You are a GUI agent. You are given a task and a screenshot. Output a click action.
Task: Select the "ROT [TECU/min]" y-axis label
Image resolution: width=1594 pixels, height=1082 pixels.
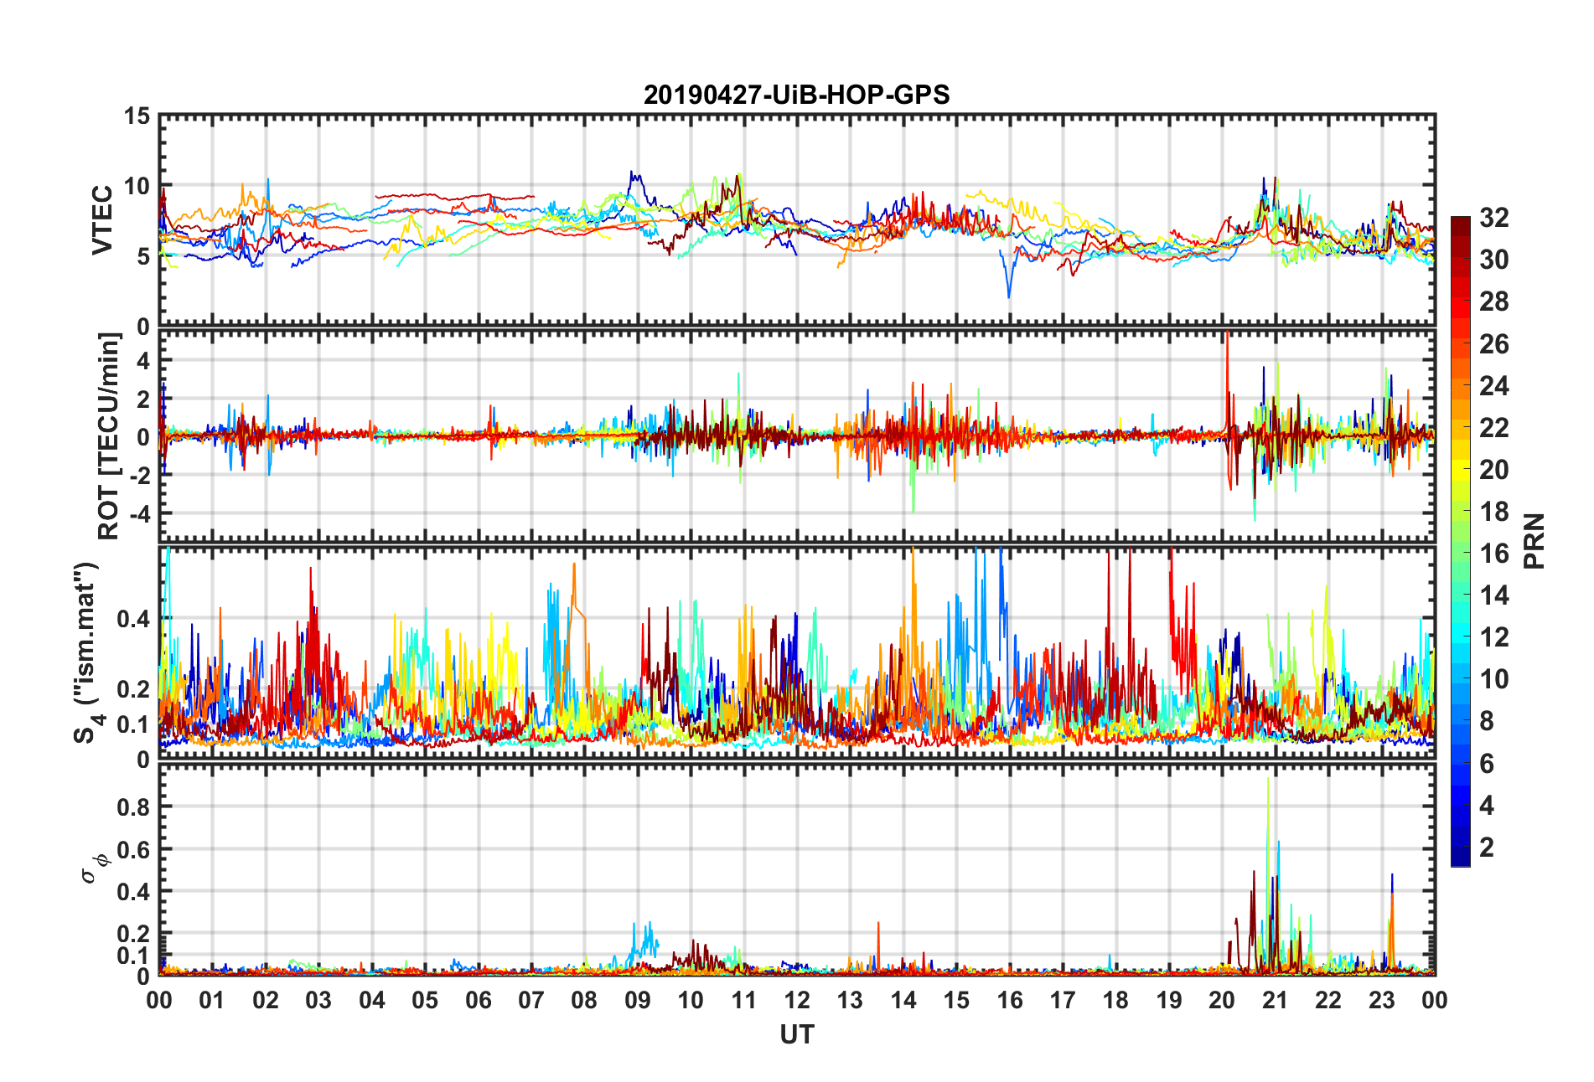point(109,436)
